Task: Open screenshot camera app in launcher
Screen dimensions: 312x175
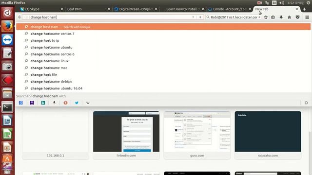Action: coord(7,67)
